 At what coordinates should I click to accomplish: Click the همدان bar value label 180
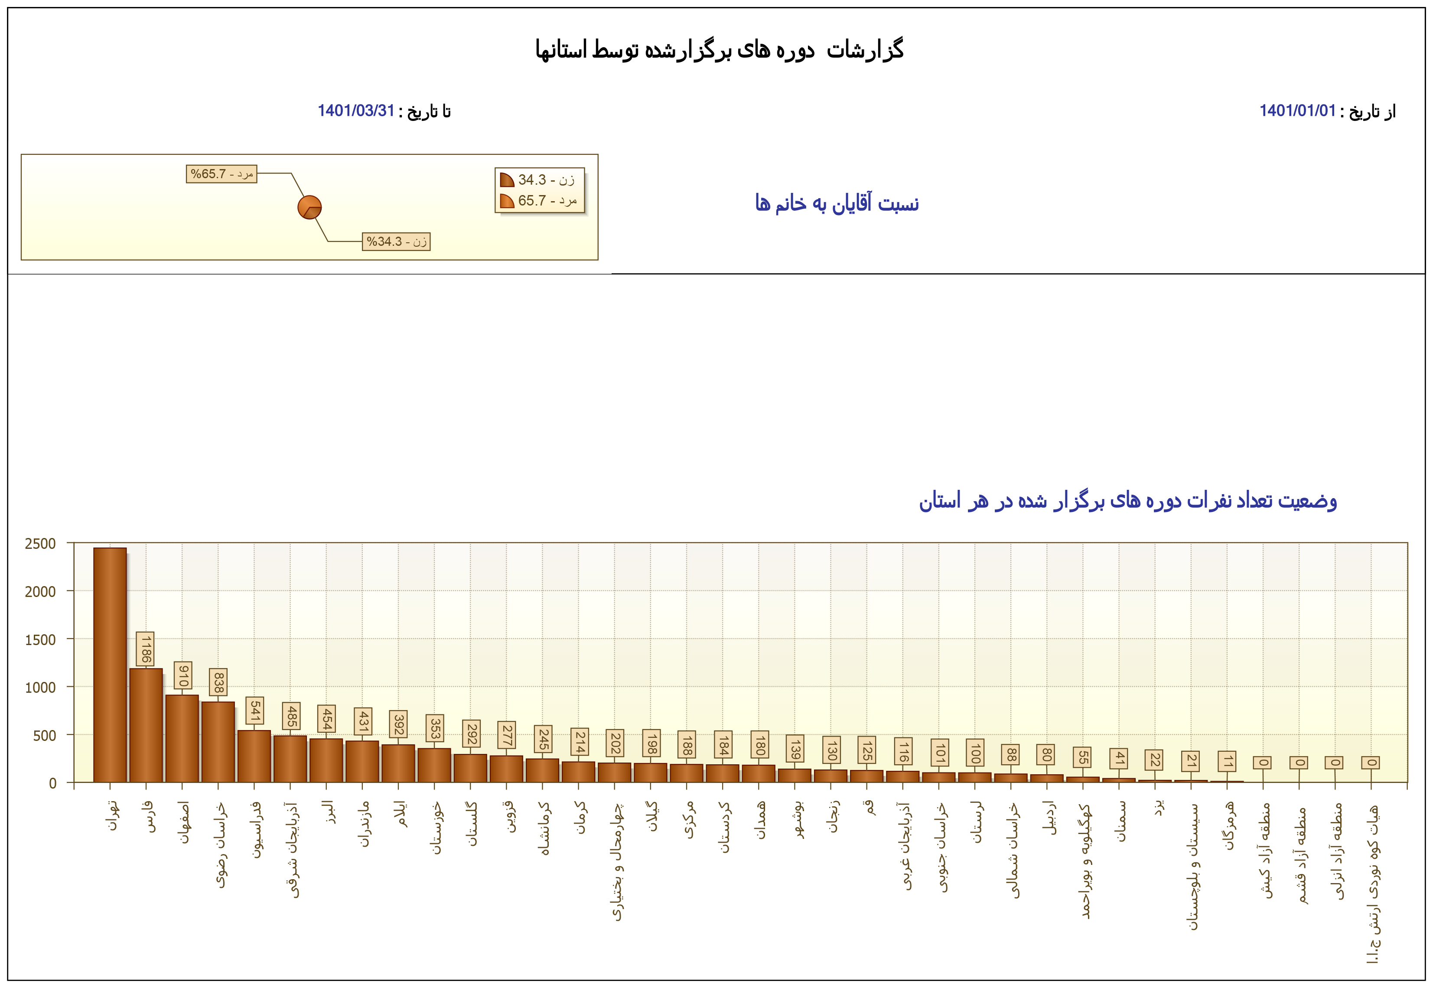coord(759,745)
